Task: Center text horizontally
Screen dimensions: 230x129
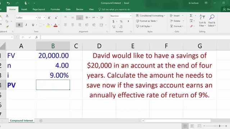Action: [73, 25]
